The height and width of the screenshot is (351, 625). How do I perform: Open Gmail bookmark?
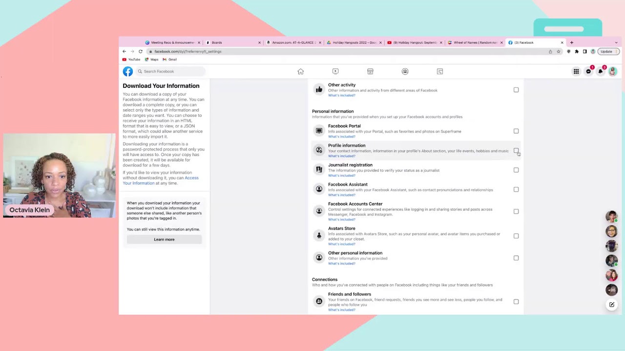(x=169, y=59)
